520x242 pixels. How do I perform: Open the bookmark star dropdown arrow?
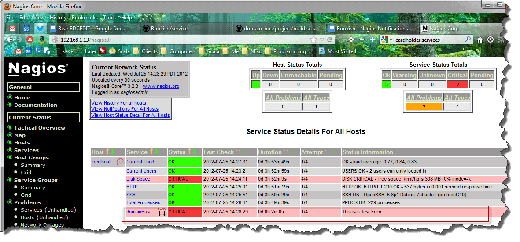(322, 40)
